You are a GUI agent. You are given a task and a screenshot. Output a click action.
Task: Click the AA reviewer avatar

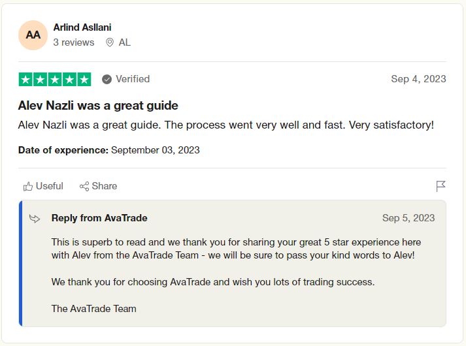click(x=33, y=35)
